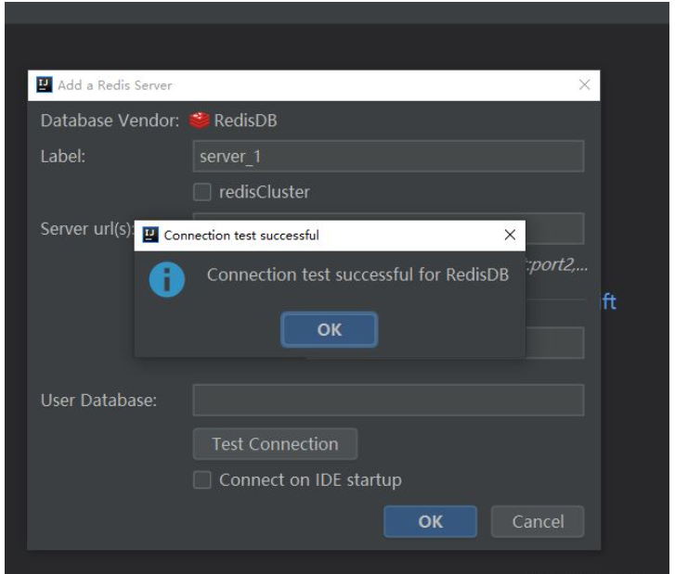
Task: Click the success message text for RedisDB
Action: tap(357, 275)
